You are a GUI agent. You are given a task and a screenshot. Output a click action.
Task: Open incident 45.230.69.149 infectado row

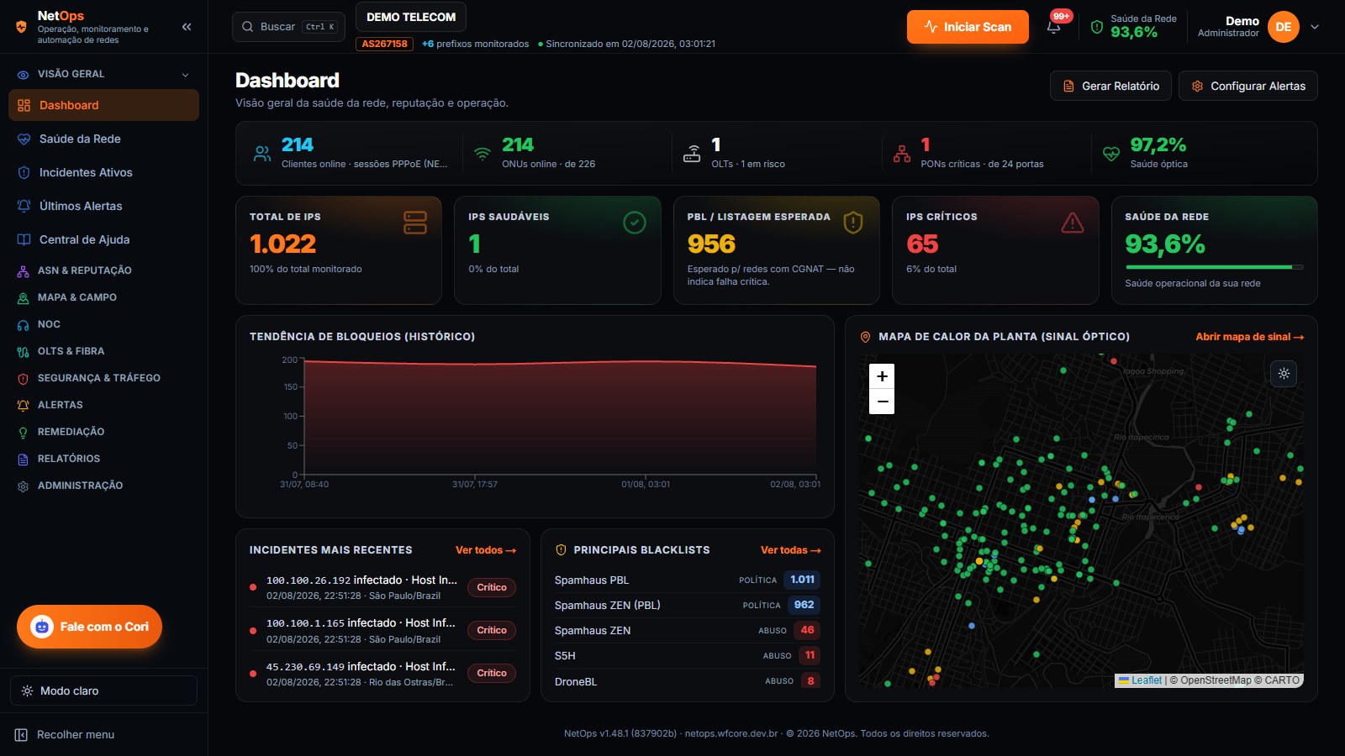point(382,674)
